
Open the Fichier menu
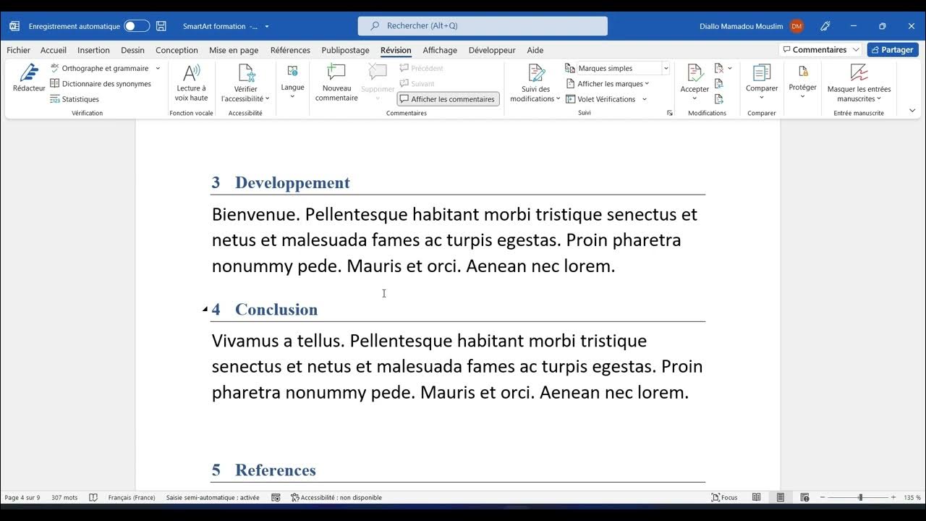[x=19, y=50]
